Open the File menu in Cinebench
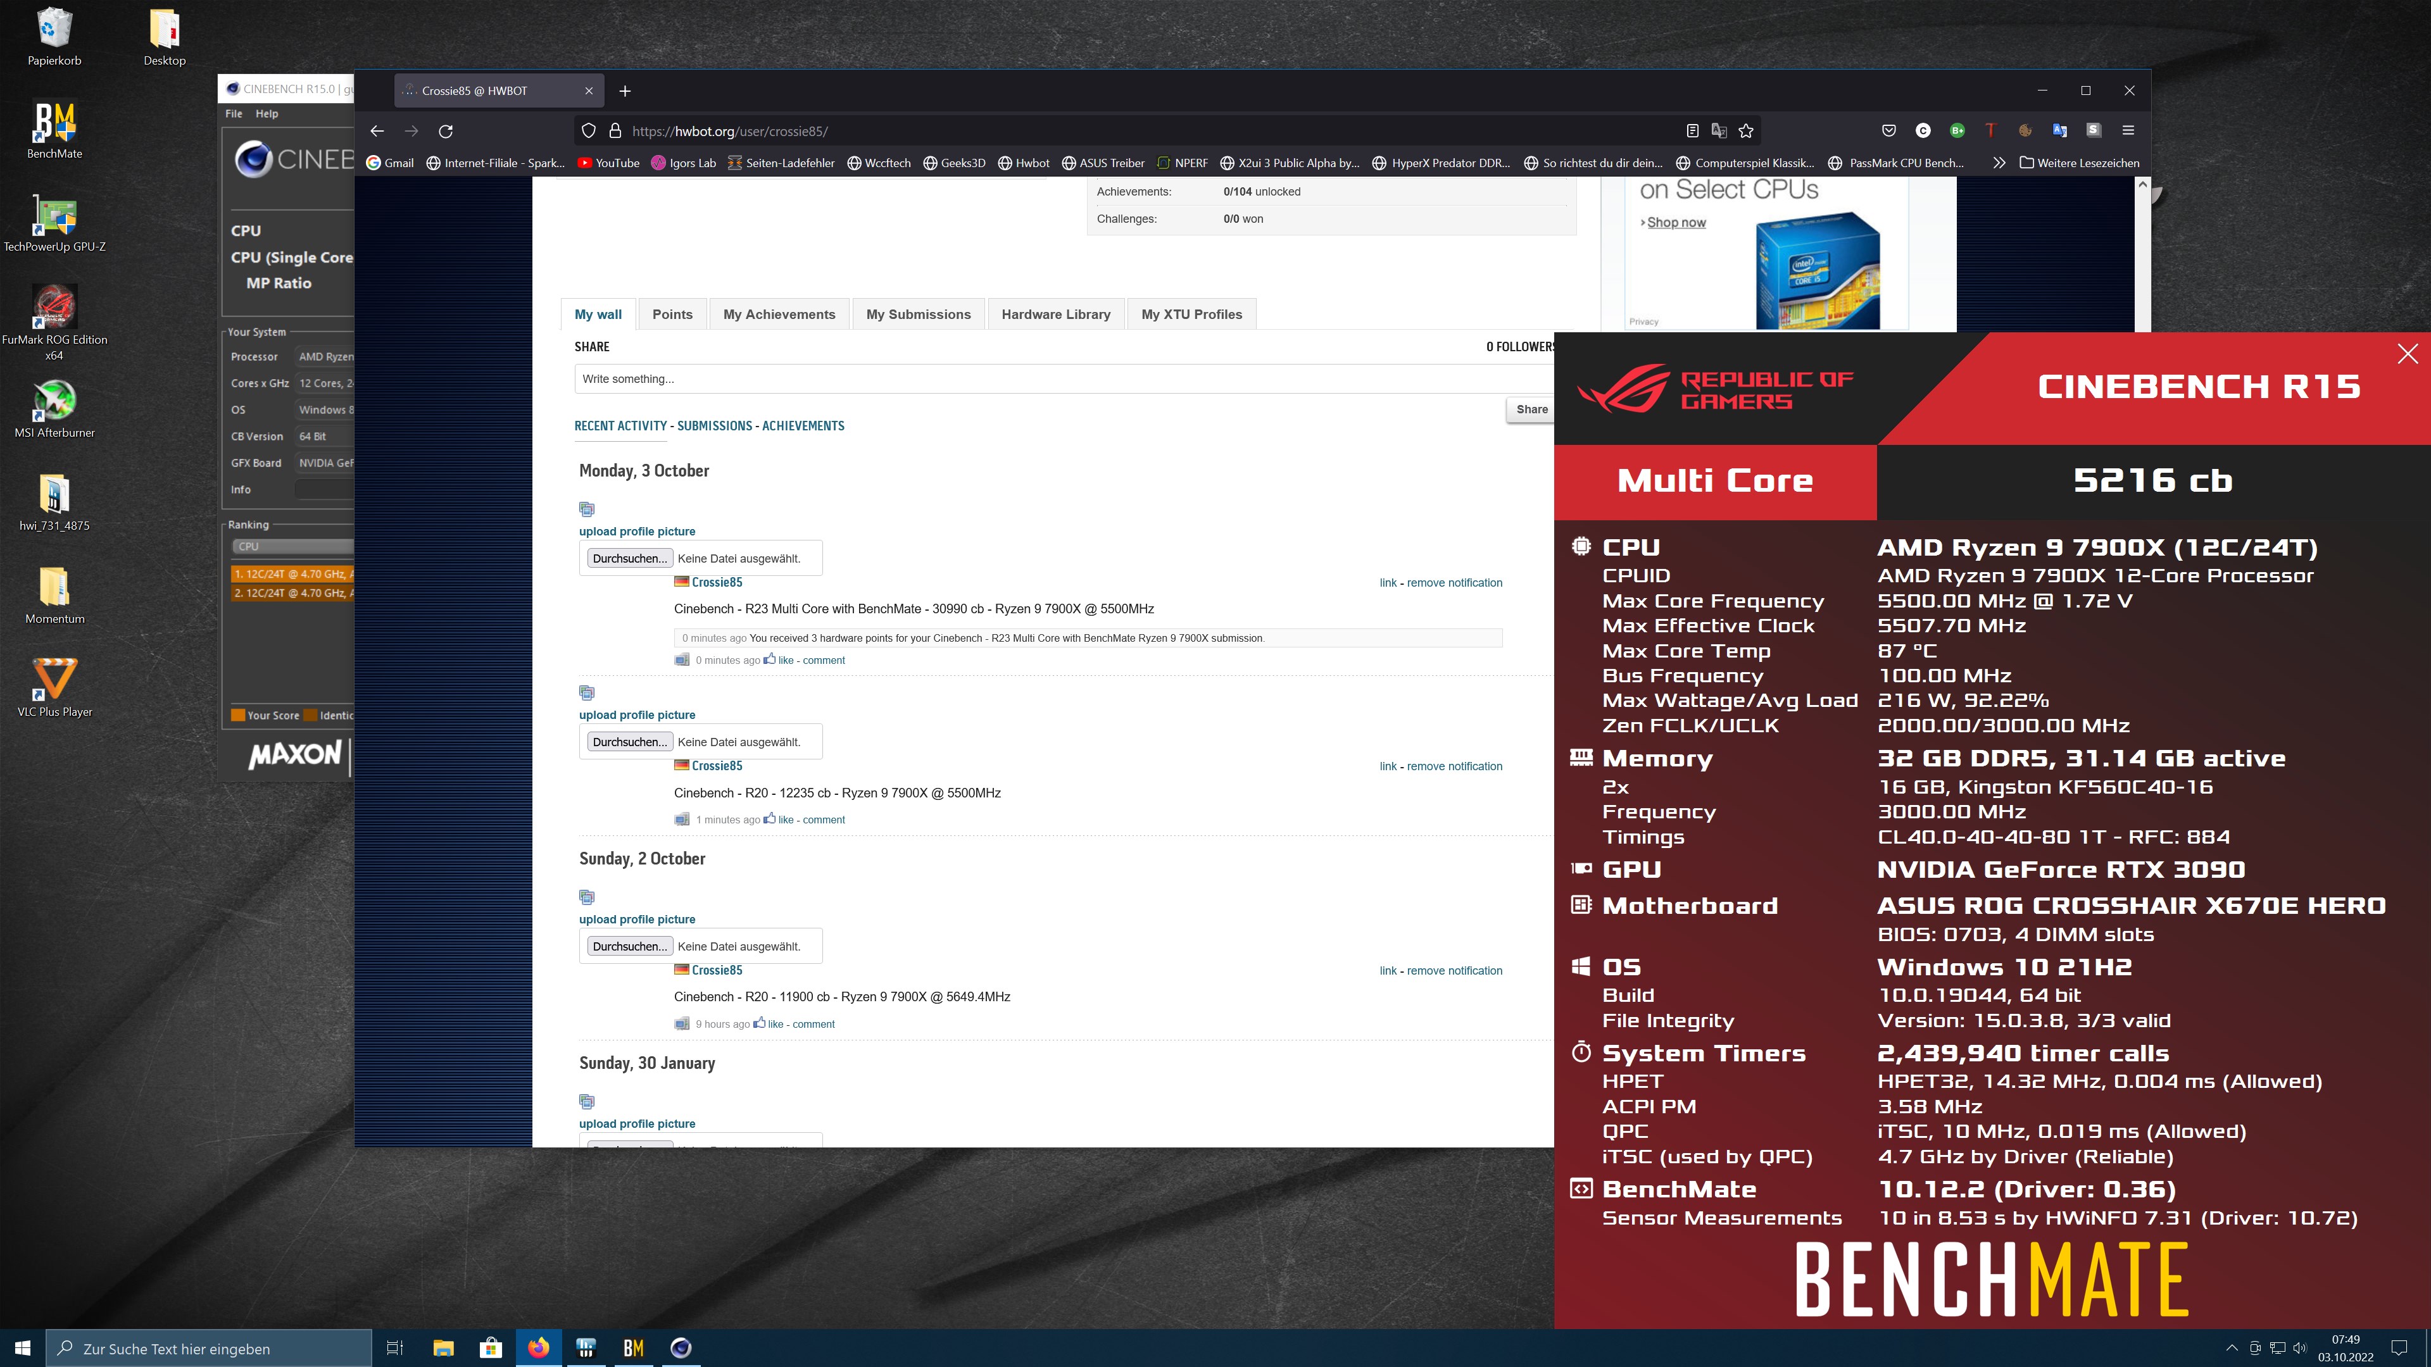2431x1367 pixels. click(234, 113)
